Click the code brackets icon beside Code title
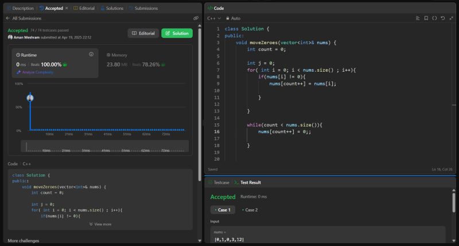Image resolution: width=459 pixels, height=246 pixels. [210, 8]
